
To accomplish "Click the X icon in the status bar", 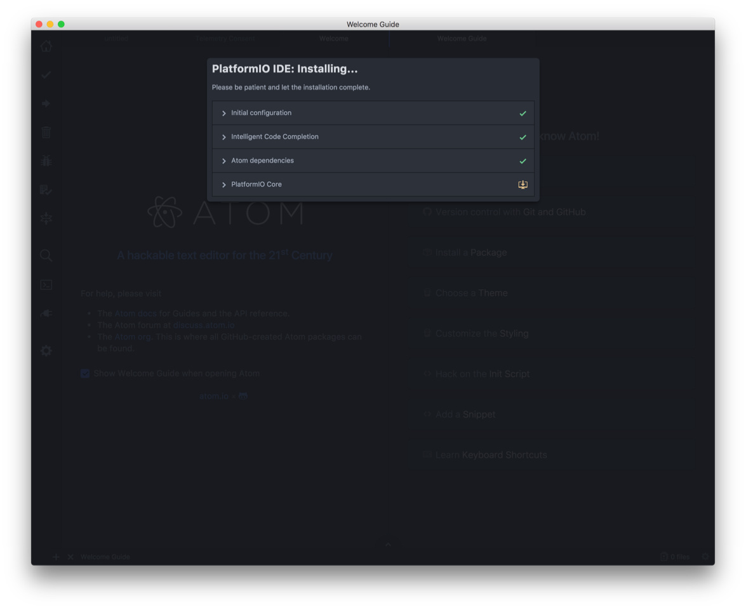I will [70, 557].
